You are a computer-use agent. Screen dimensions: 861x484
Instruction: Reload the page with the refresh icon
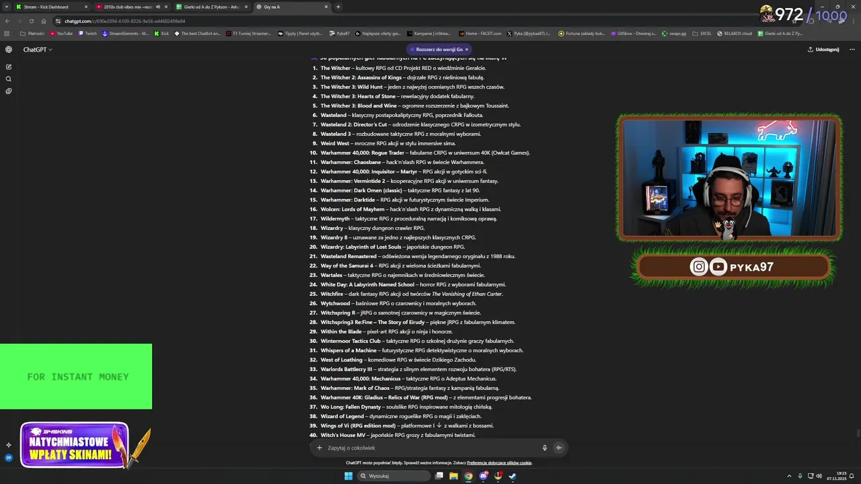[x=31, y=21]
